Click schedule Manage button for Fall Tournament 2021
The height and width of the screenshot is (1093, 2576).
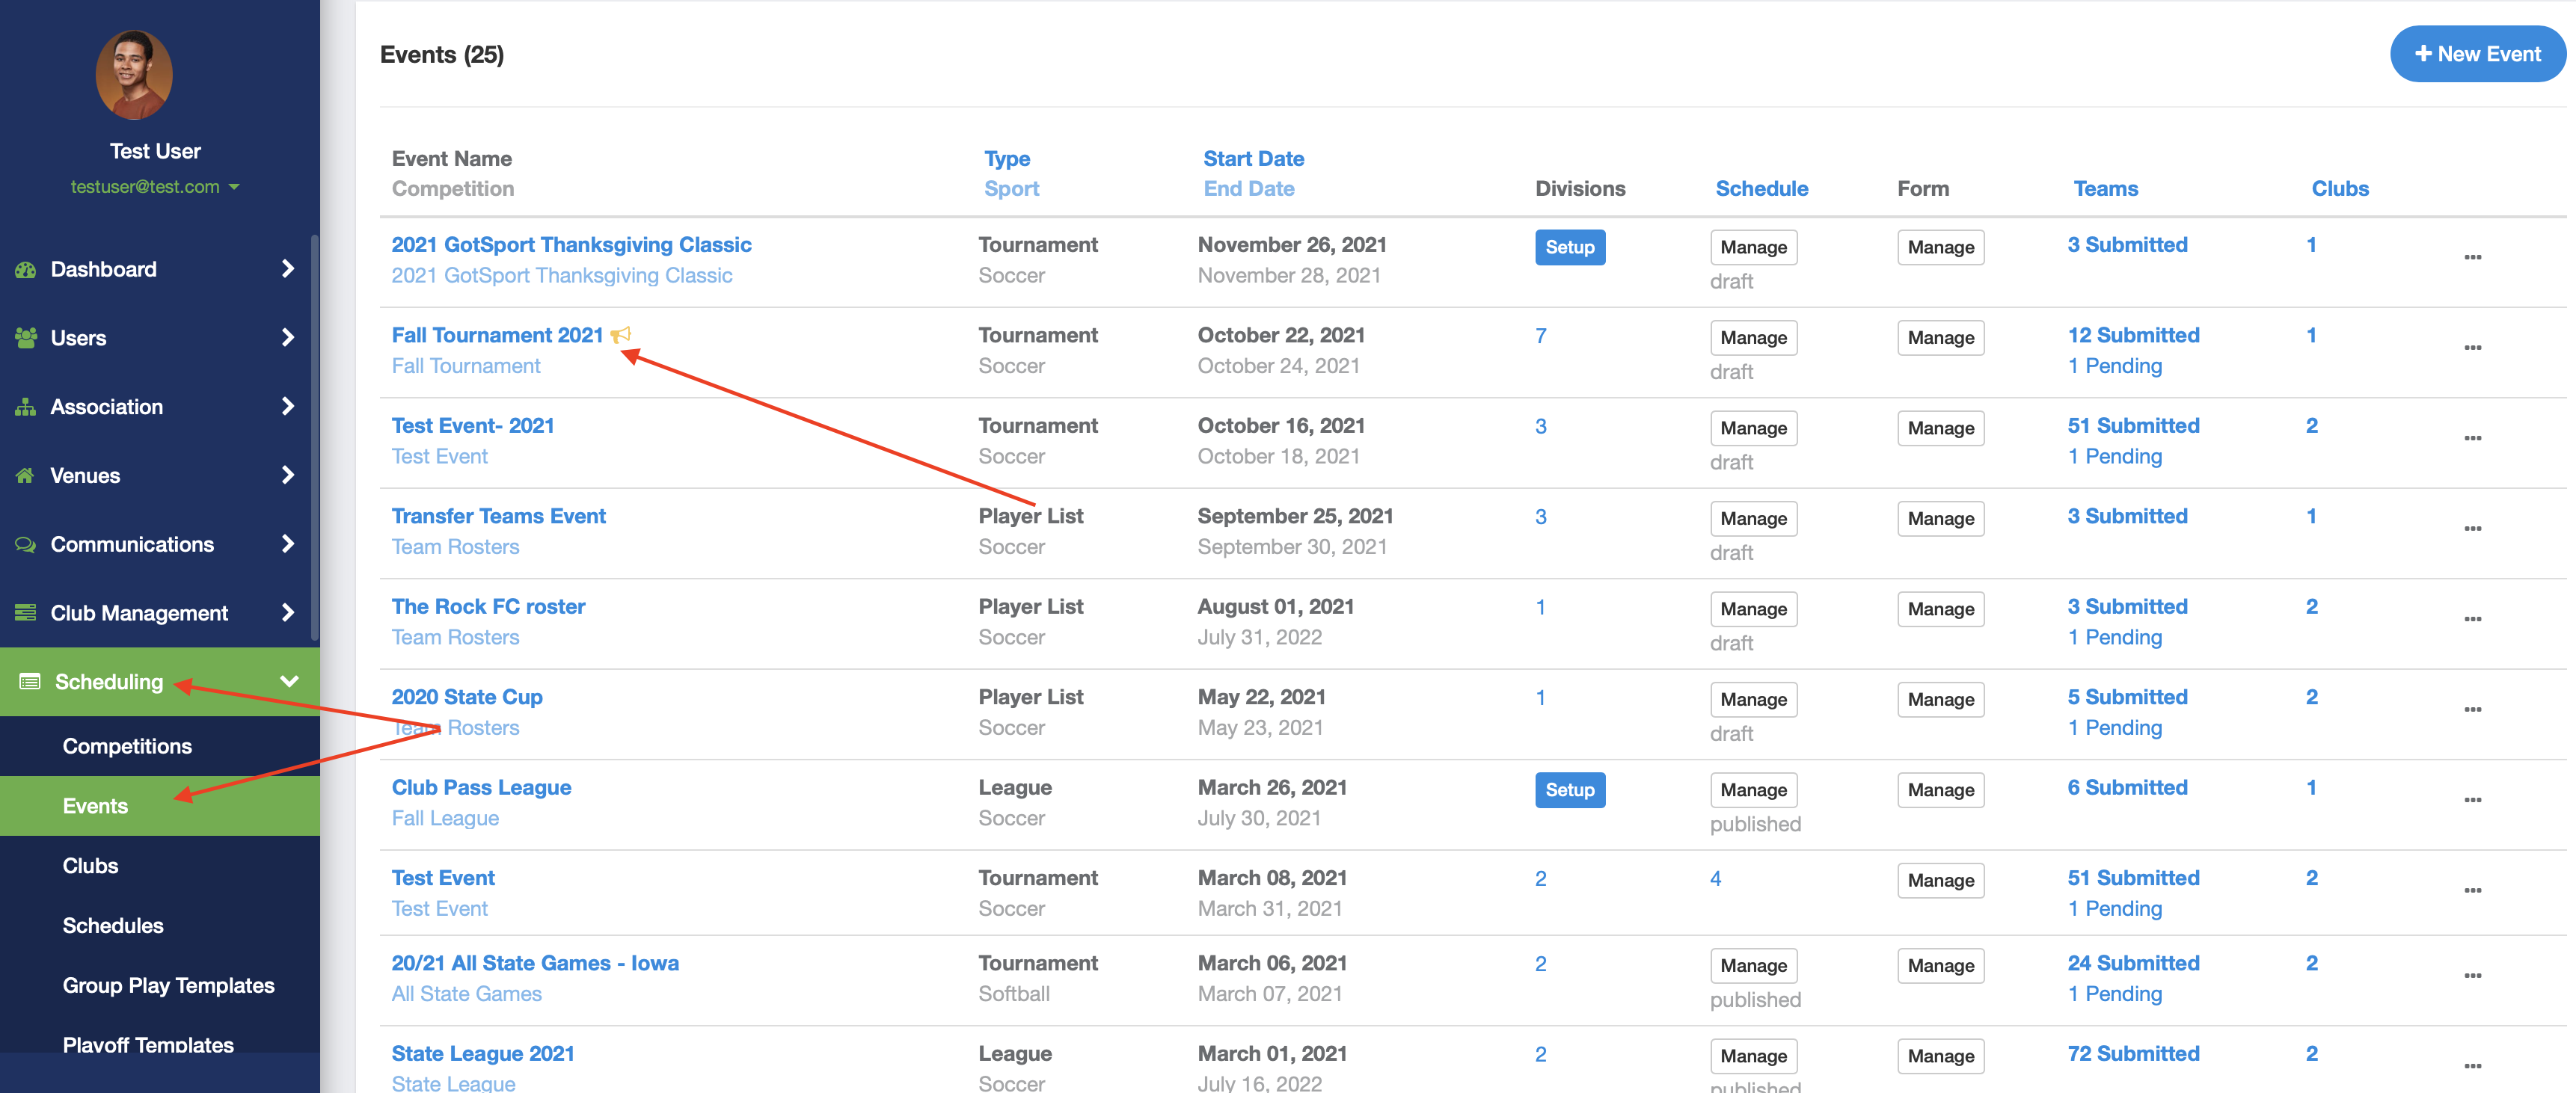click(x=1753, y=338)
